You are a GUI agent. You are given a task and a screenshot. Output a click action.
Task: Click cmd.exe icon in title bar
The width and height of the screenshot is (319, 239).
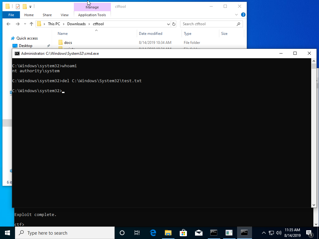click(x=17, y=54)
